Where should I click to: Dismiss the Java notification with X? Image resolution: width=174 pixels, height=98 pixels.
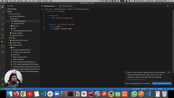pyautogui.click(x=171, y=72)
